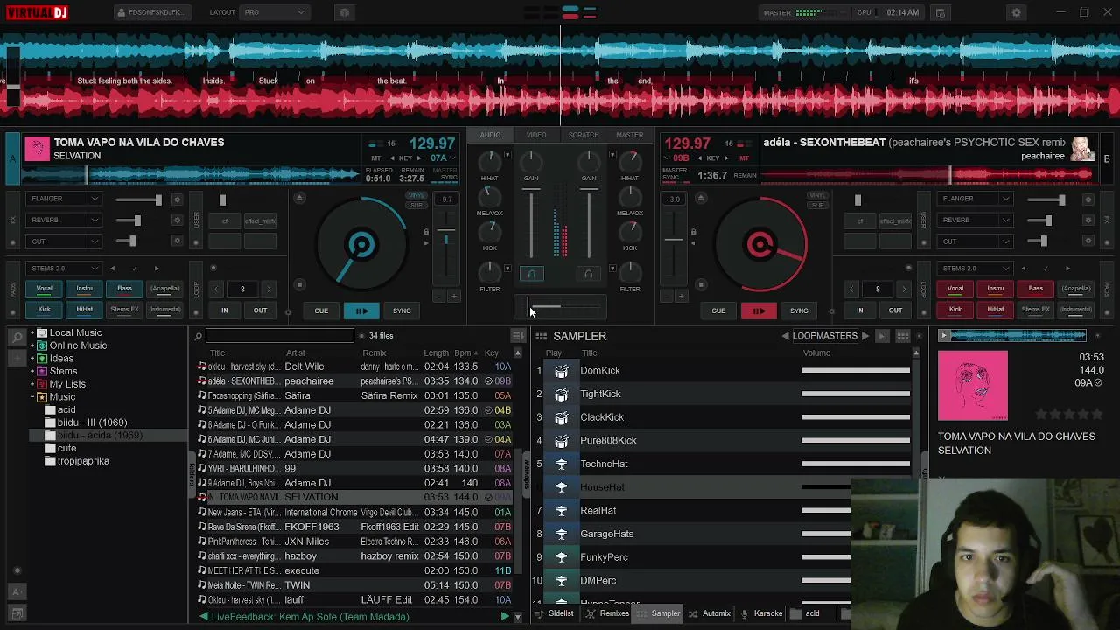Toggle deck A headphone cue button
The image size is (1120, 630).
click(531, 274)
